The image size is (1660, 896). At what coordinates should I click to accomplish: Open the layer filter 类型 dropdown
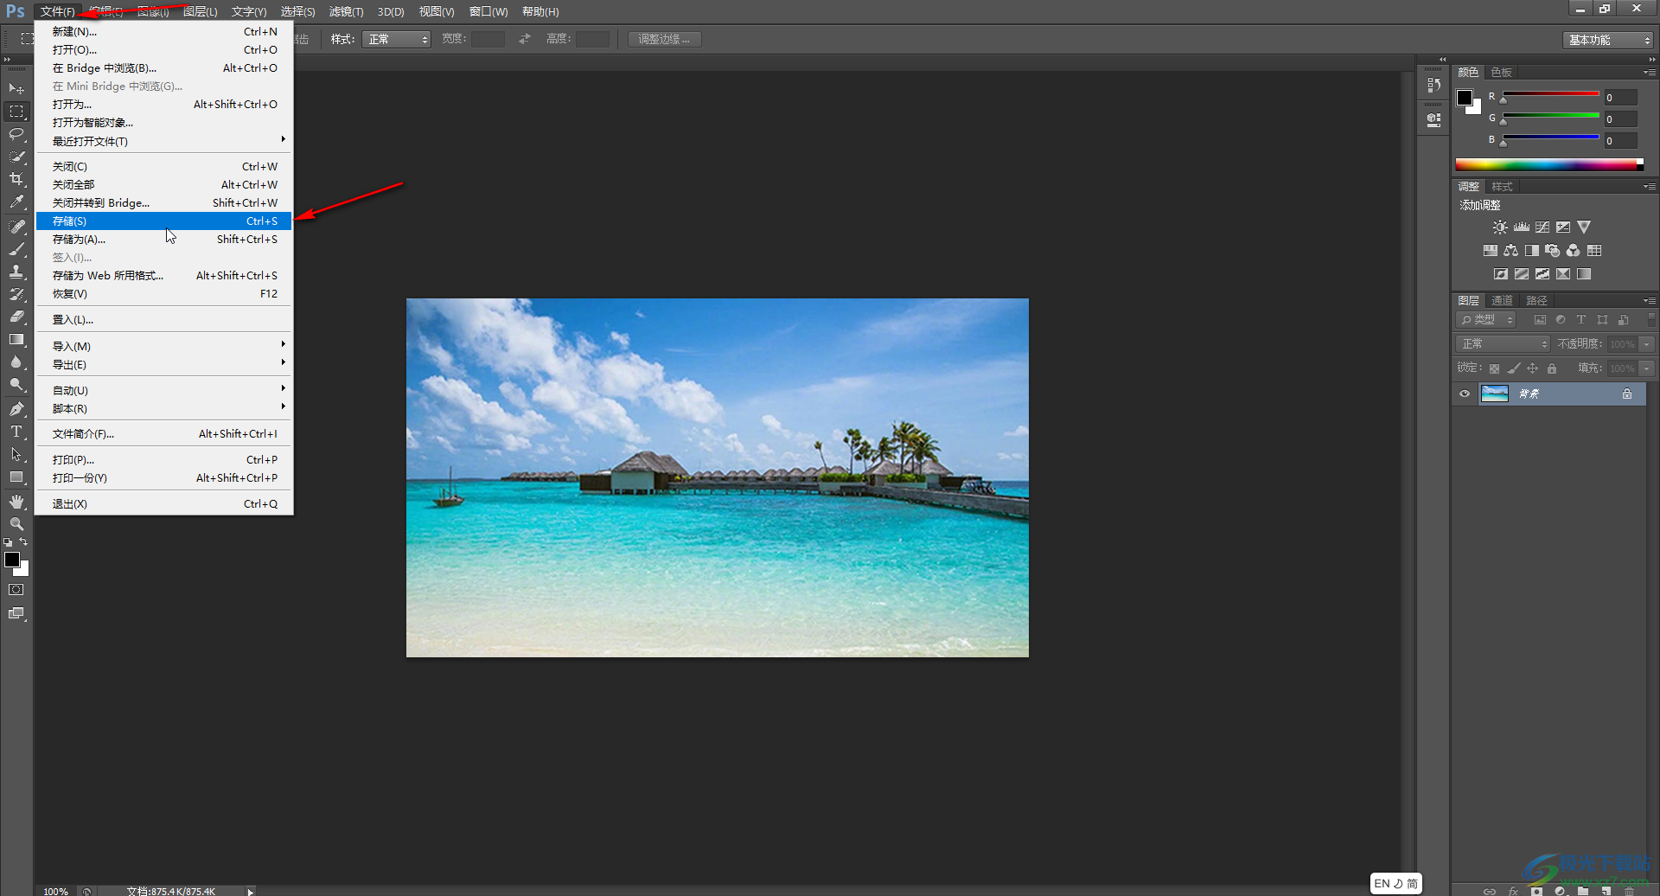1486,320
